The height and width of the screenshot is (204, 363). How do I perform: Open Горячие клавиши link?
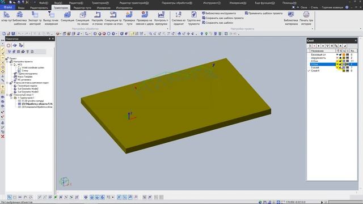[x=332, y=7]
